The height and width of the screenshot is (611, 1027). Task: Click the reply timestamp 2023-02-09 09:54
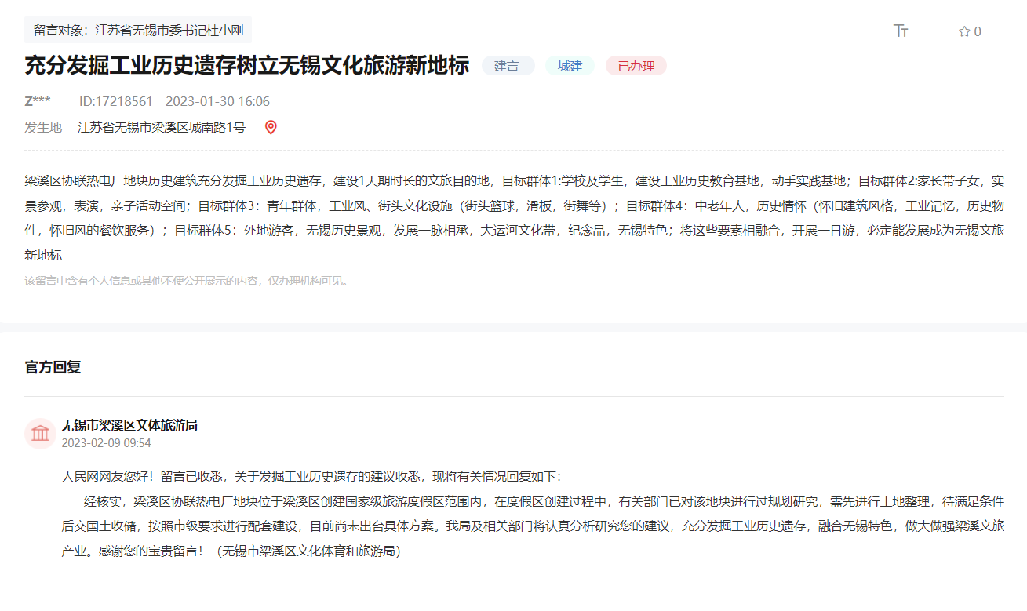click(x=106, y=443)
